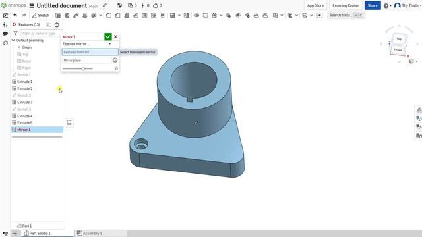Open the Thy Thath user menu
The image size is (422, 237).
407,5
